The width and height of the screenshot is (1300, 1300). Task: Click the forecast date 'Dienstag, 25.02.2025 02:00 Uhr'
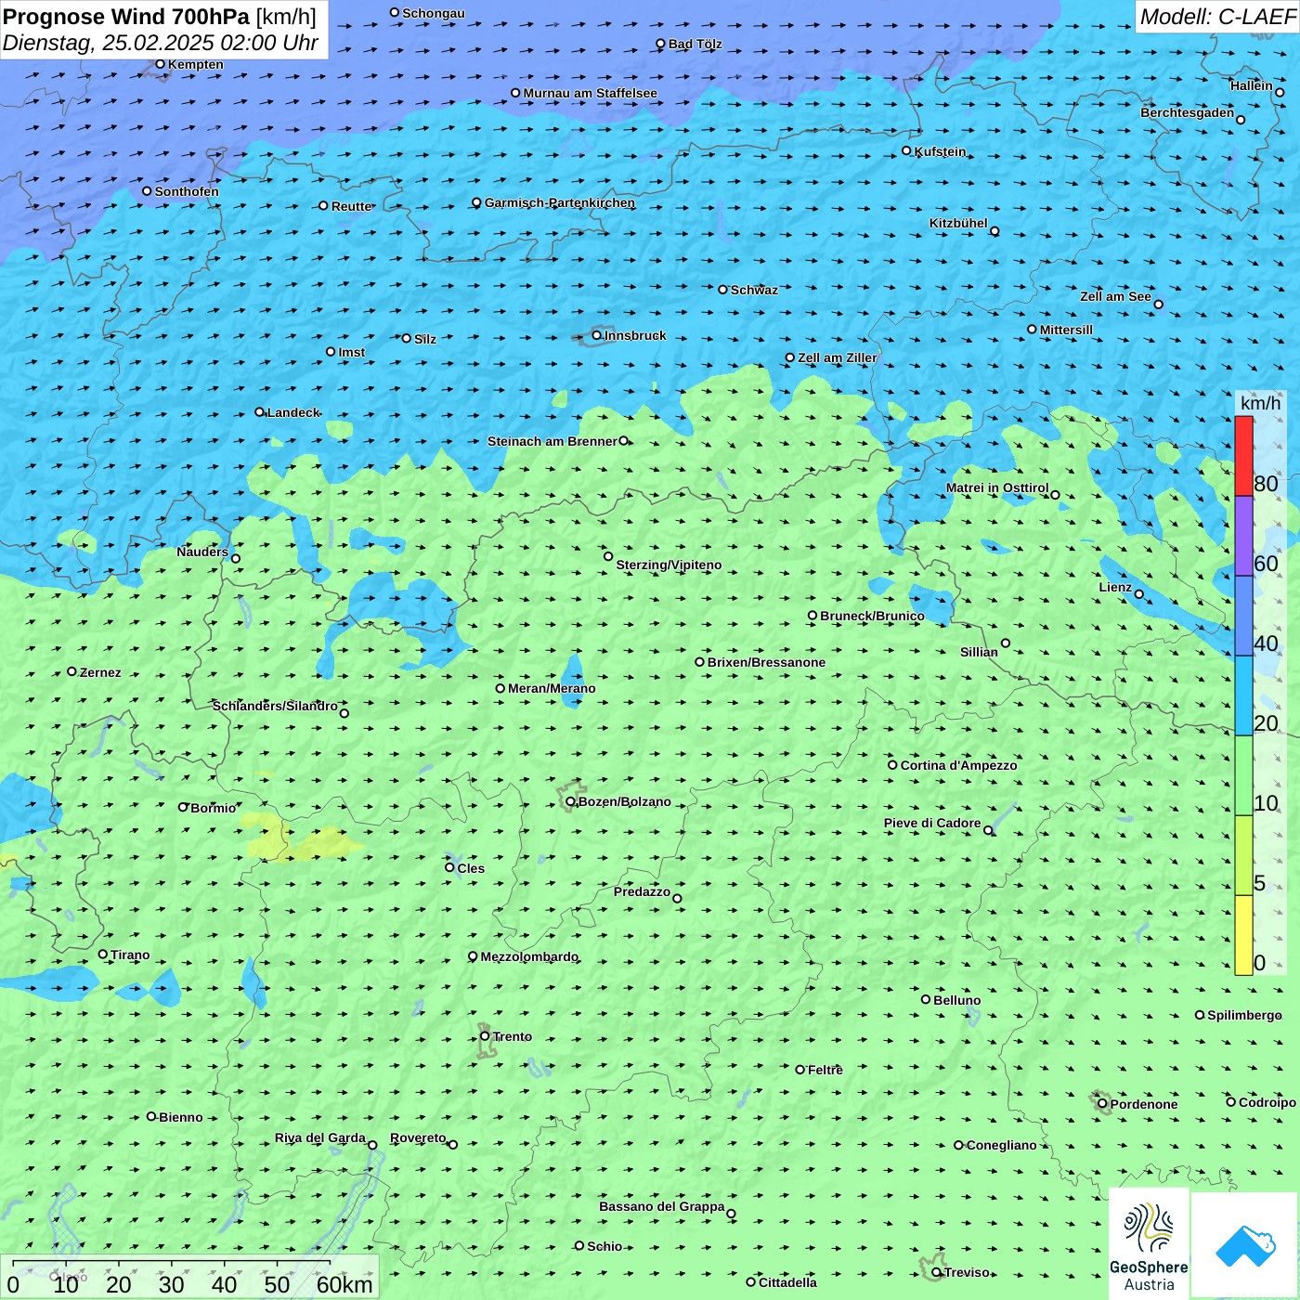(x=160, y=43)
